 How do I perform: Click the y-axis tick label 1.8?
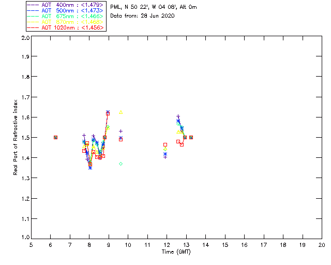25,77
